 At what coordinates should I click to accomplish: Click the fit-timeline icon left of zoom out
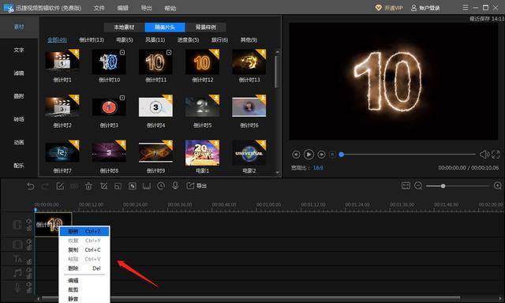[x=406, y=185]
